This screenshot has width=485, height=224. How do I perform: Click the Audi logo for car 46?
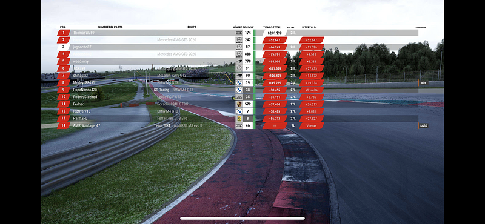pos(239,125)
